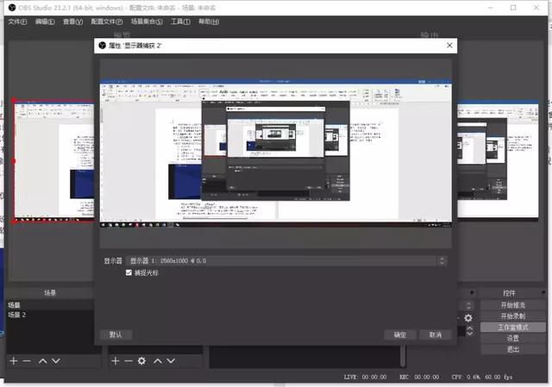The width and height of the screenshot is (552, 387).
Task: Click 退出 in the controls panel
Action: click(x=512, y=349)
